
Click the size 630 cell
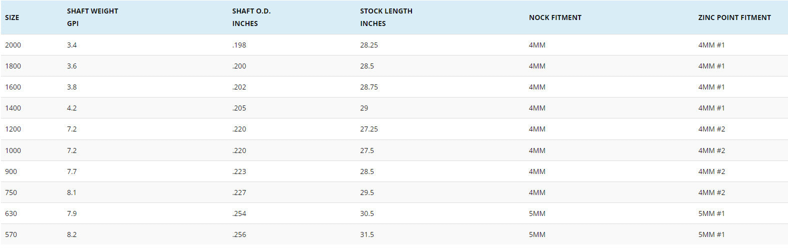pyautogui.click(x=11, y=213)
